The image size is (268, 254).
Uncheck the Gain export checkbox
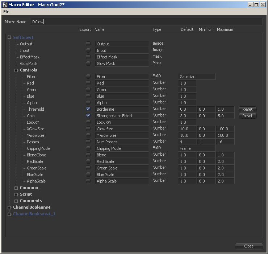point(88,115)
